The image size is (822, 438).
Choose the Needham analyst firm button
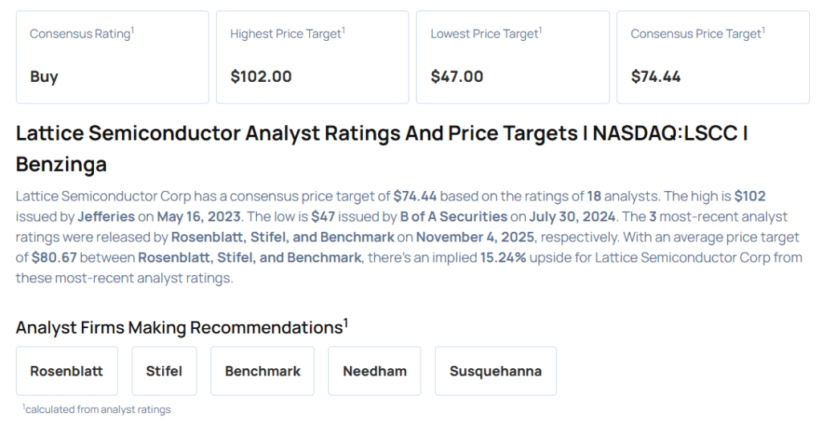pos(374,371)
